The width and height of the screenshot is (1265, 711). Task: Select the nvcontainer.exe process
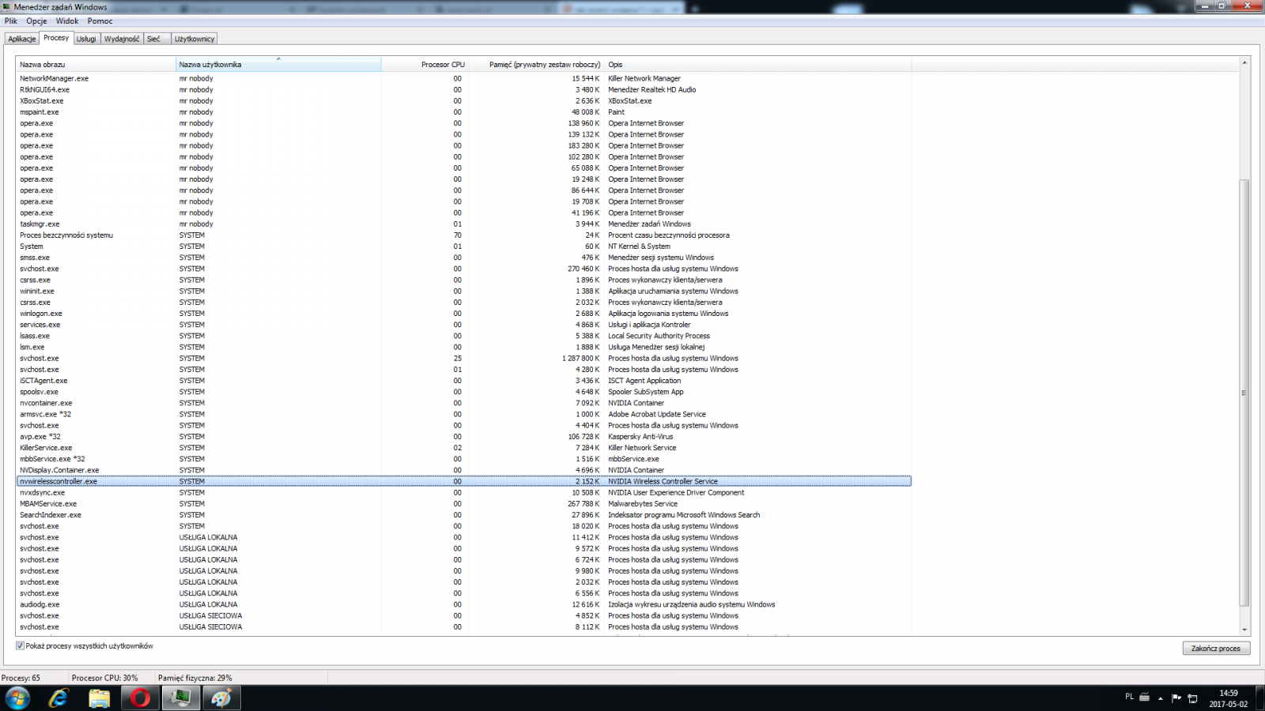463,403
